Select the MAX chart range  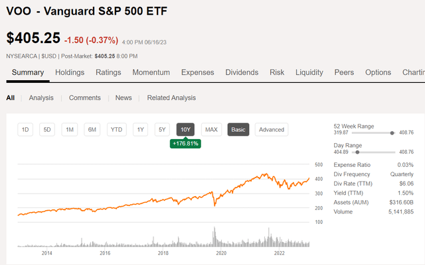point(211,130)
